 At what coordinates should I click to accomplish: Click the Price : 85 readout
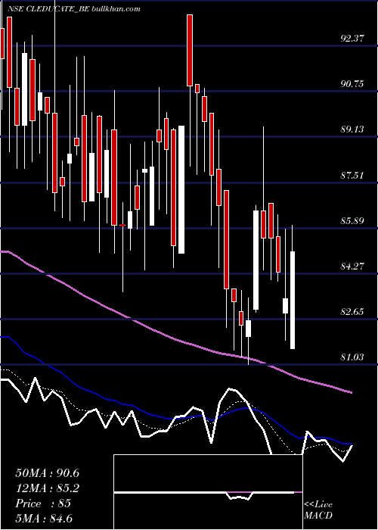[x=43, y=503]
